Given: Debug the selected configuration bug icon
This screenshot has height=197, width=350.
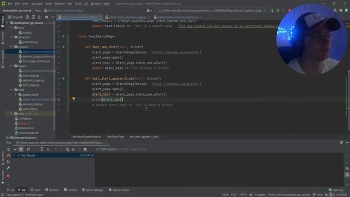Looking at the screenshot, I should 278,10.
